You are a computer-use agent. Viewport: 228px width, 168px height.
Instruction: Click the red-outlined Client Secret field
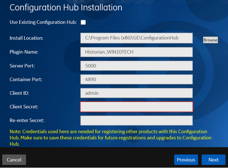coord(136,107)
